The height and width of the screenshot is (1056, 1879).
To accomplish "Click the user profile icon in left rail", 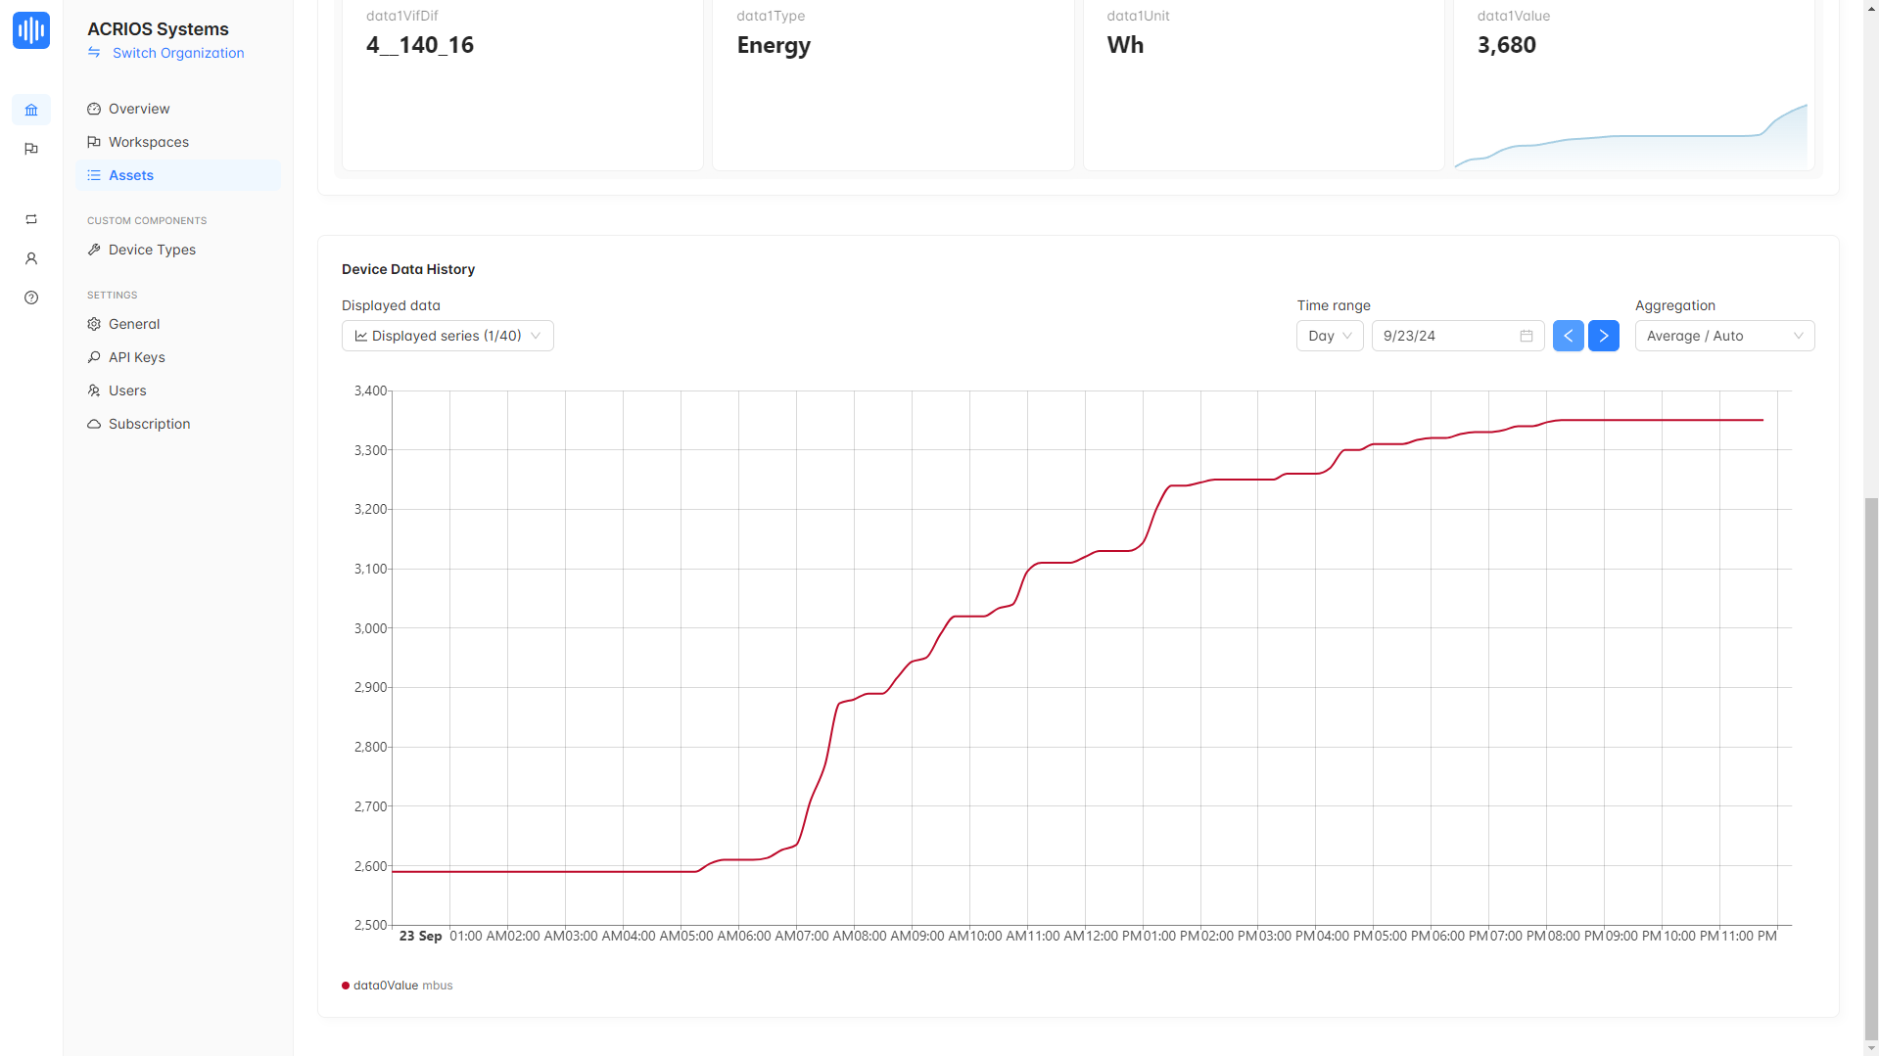I will click(31, 258).
